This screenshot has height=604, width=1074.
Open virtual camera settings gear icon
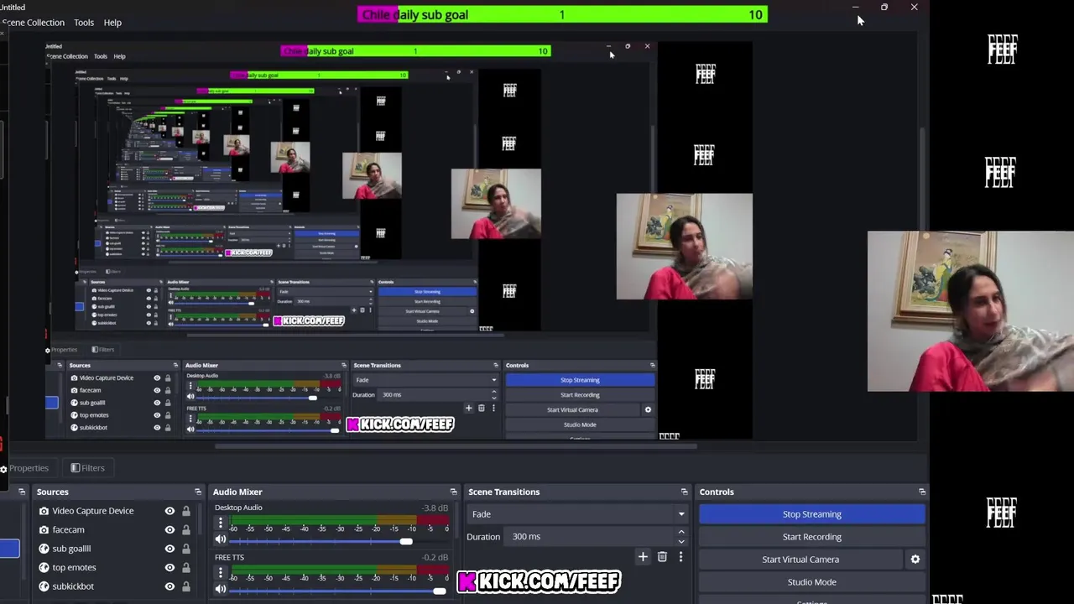pyautogui.click(x=915, y=560)
